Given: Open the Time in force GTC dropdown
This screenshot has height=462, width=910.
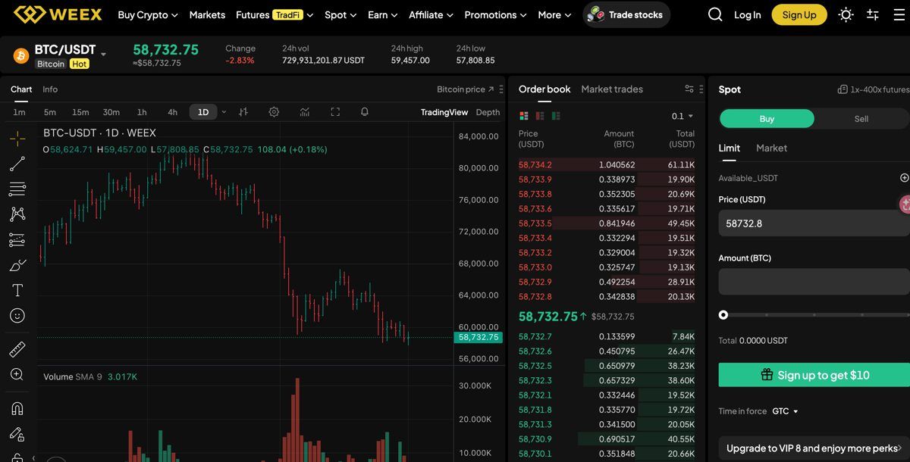Looking at the screenshot, I should coord(786,411).
